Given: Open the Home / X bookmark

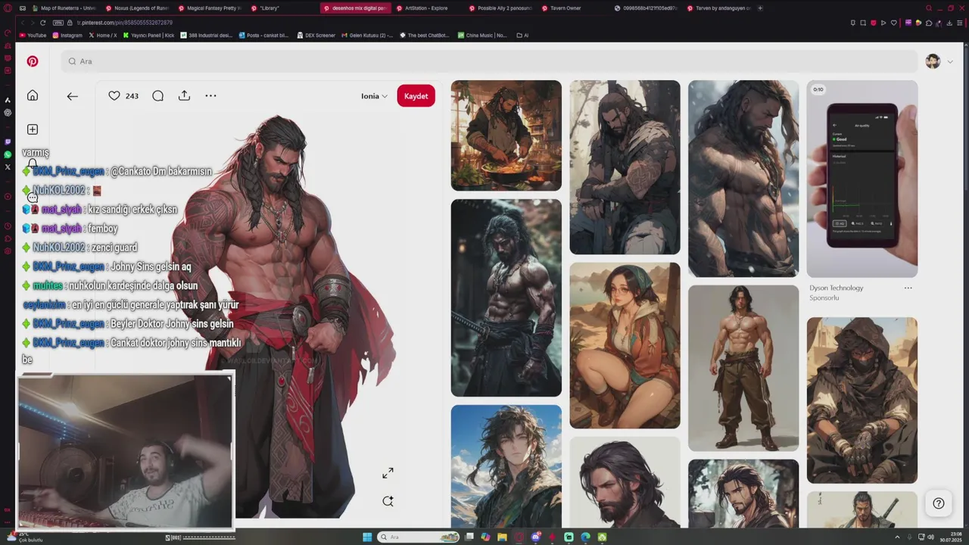Looking at the screenshot, I should coord(103,36).
